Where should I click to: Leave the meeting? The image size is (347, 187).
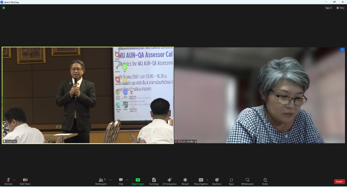[339, 182]
